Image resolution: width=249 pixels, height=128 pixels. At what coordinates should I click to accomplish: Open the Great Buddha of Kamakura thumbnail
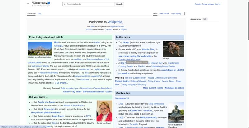tap(176, 113)
